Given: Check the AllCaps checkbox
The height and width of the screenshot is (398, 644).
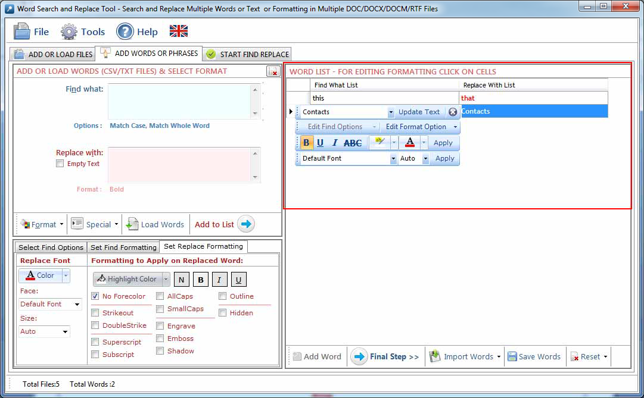Looking at the screenshot, I should pos(160,296).
